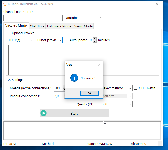Viewport: 168px width, 150px height.
Task: Toggle the OLD Twitch checkbox
Action: tap(136, 88)
